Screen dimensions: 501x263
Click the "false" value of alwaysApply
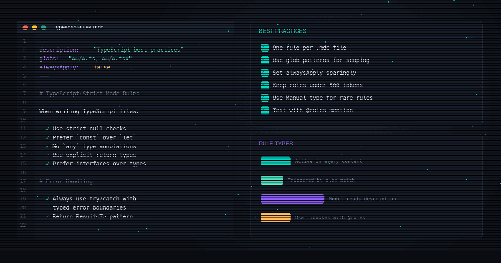tap(102, 67)
